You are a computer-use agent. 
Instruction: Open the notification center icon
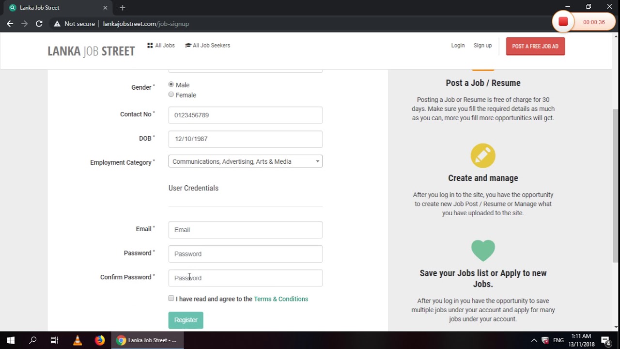coord(605,340)
